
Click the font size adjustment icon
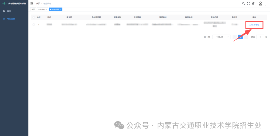click(253, 3)
